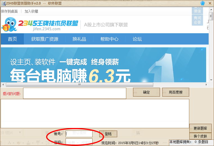
Task: Click the 用百度搜 button
Action: (176, 92)
